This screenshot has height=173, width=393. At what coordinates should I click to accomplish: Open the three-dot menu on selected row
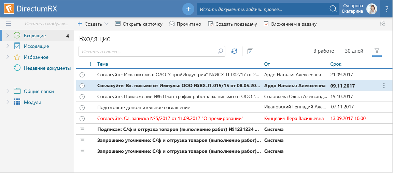coord(384,86)
